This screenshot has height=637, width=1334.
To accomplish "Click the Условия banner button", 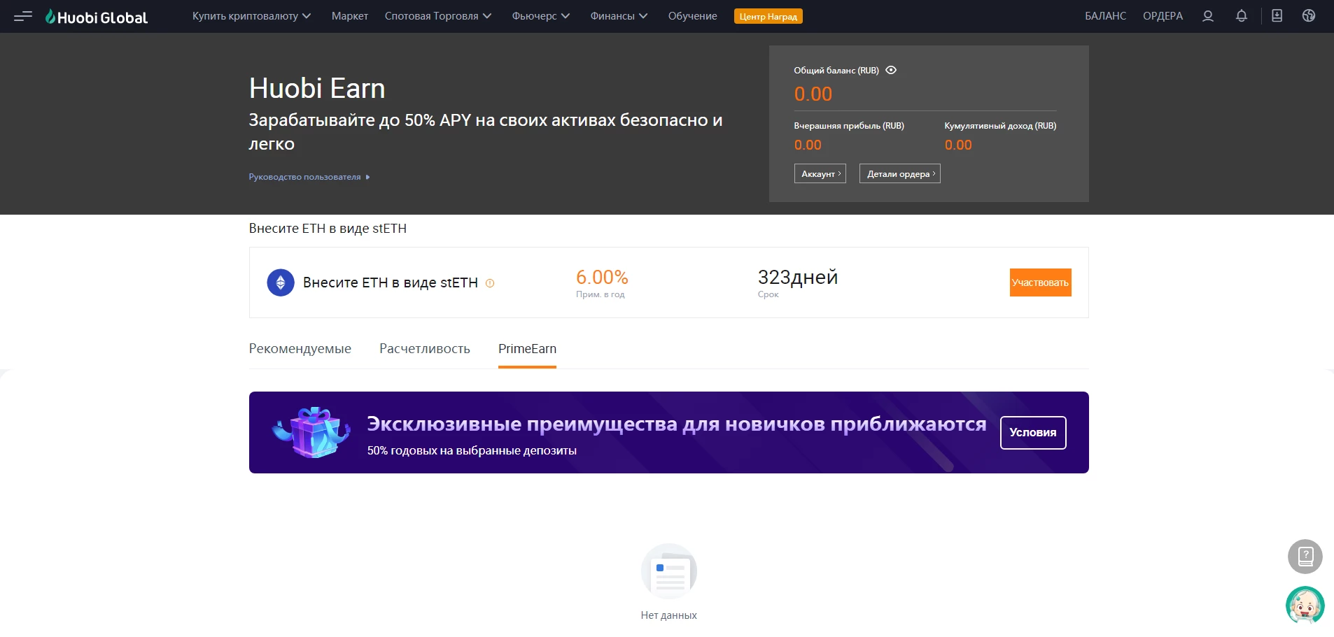I will click(x=1033, y=433).
